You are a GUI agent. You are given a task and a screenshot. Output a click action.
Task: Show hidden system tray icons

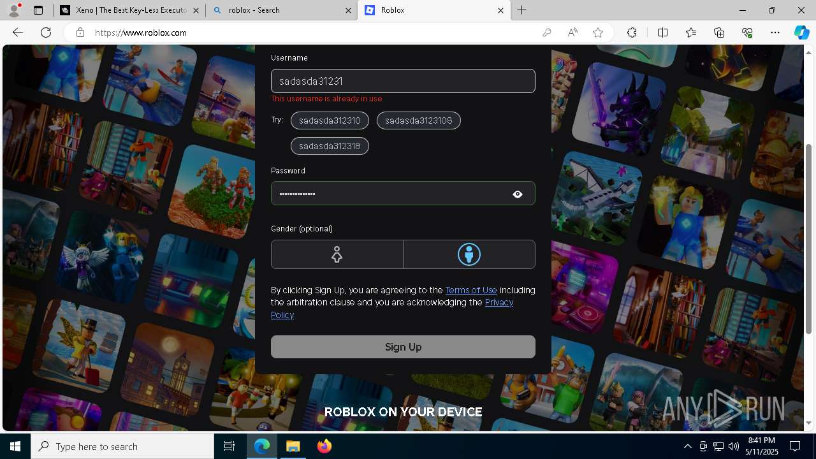tap(687, 446)
